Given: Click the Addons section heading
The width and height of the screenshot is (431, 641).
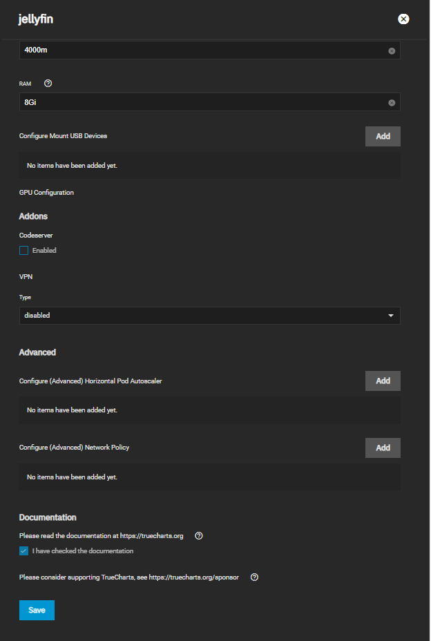Looking at the screenshot, I should point(33,216).
